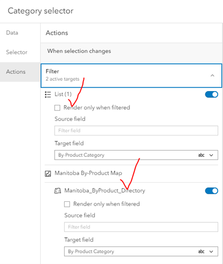Click the Manitoba By-Product Map label
Image resolution: width=223 pixels, height=264 pixels.
click(88, 173)
